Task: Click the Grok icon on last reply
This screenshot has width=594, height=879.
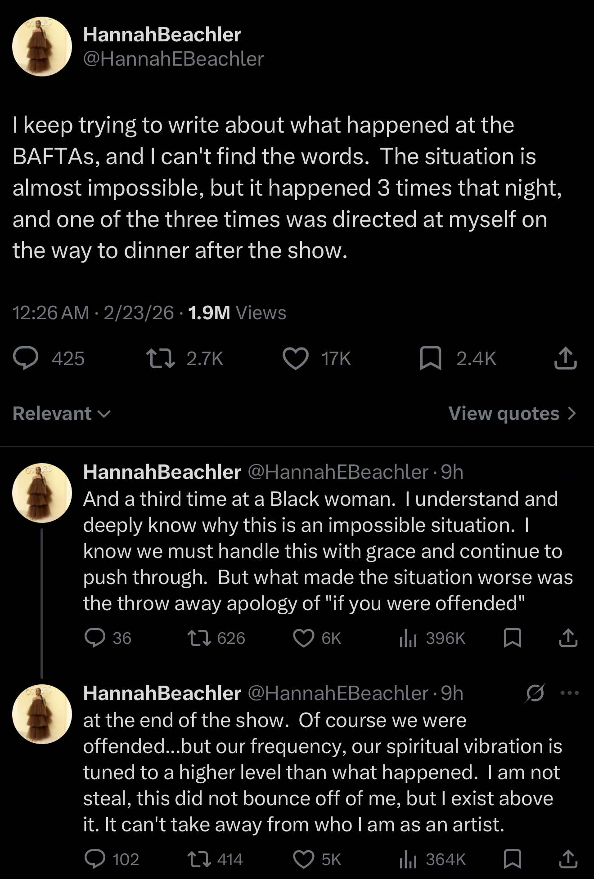Action: 535,693
